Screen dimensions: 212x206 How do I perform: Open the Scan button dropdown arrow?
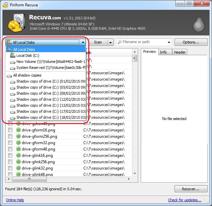pyautogui.click(x=110, y=42)
